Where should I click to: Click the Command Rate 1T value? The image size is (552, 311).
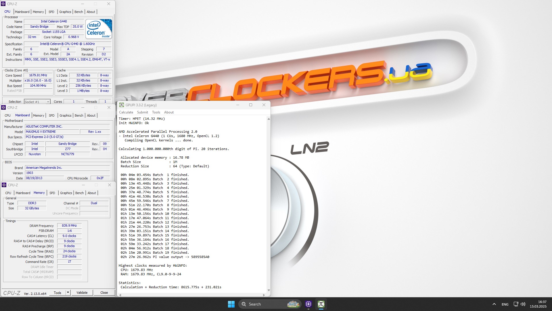(x=69, y=261)
